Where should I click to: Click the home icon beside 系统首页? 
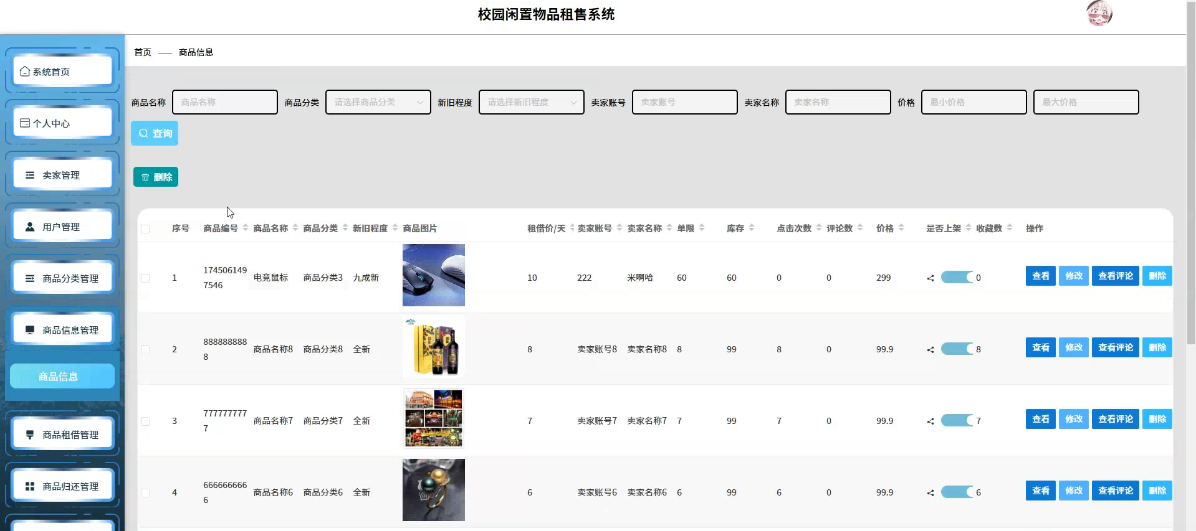(x=25, y=72)
